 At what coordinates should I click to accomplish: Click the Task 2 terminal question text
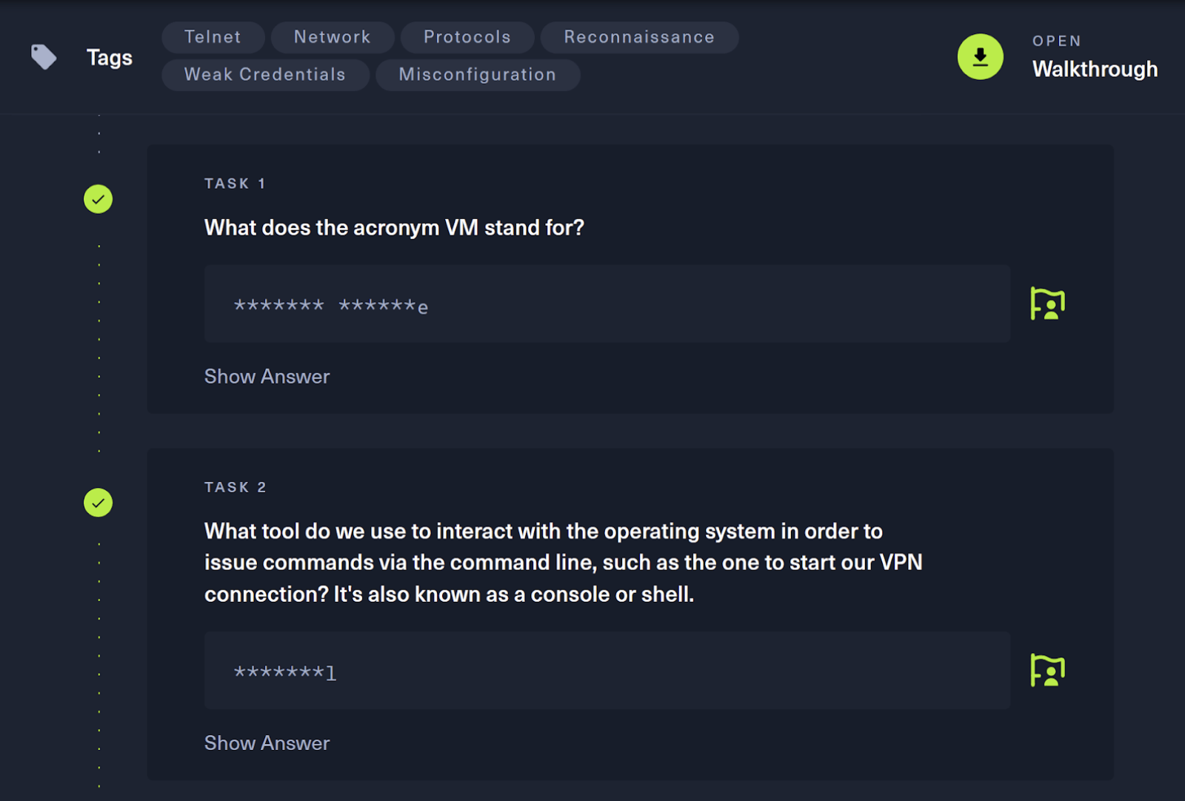point(563,563)
